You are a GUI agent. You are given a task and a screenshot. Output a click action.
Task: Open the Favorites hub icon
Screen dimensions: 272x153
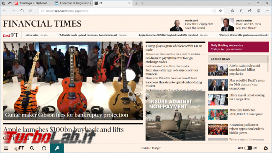tap(232, 11)
